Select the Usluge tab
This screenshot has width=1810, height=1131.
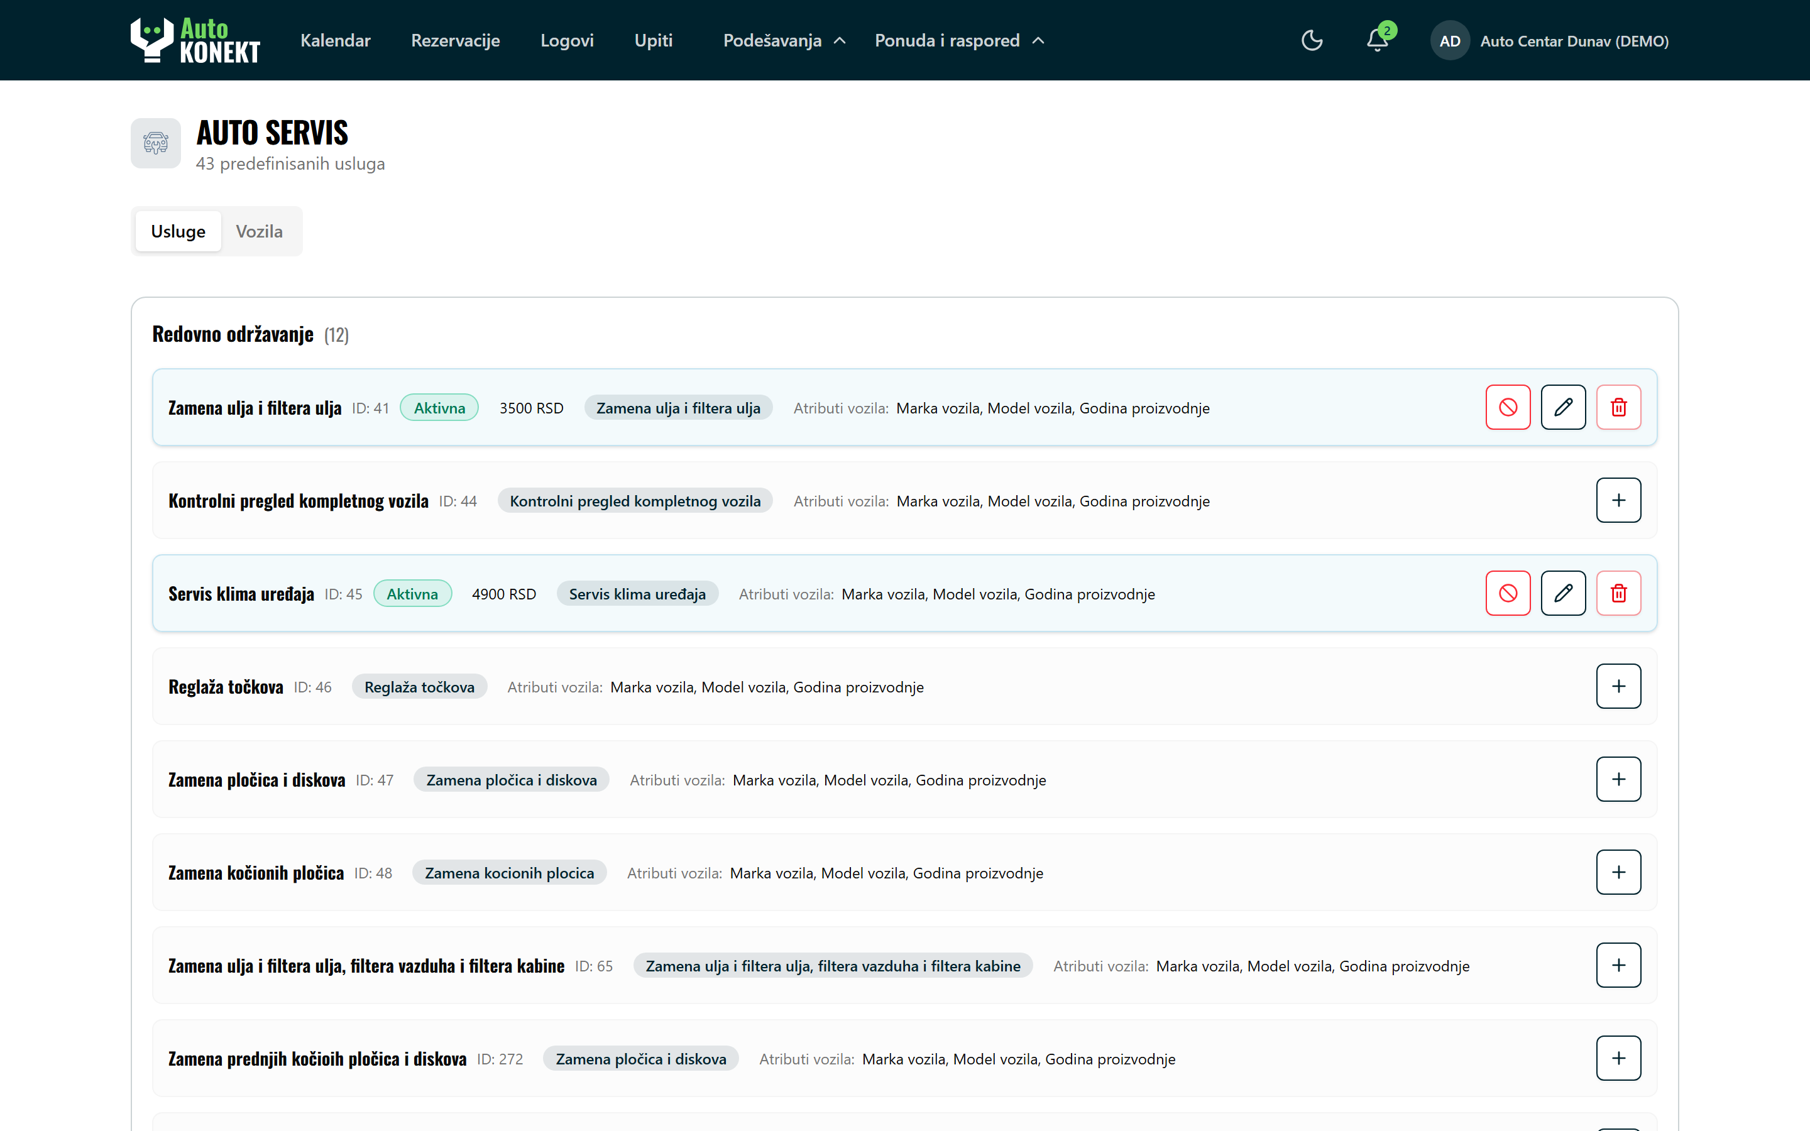[178, 231]
